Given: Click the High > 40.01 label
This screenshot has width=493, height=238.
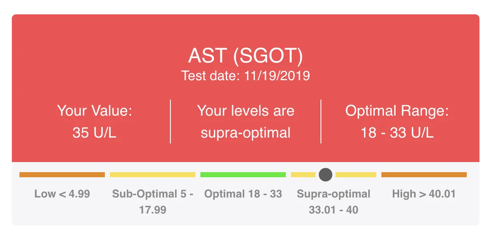Looking at the screenshot, I should pyautogui.click(x=424, y=194).
